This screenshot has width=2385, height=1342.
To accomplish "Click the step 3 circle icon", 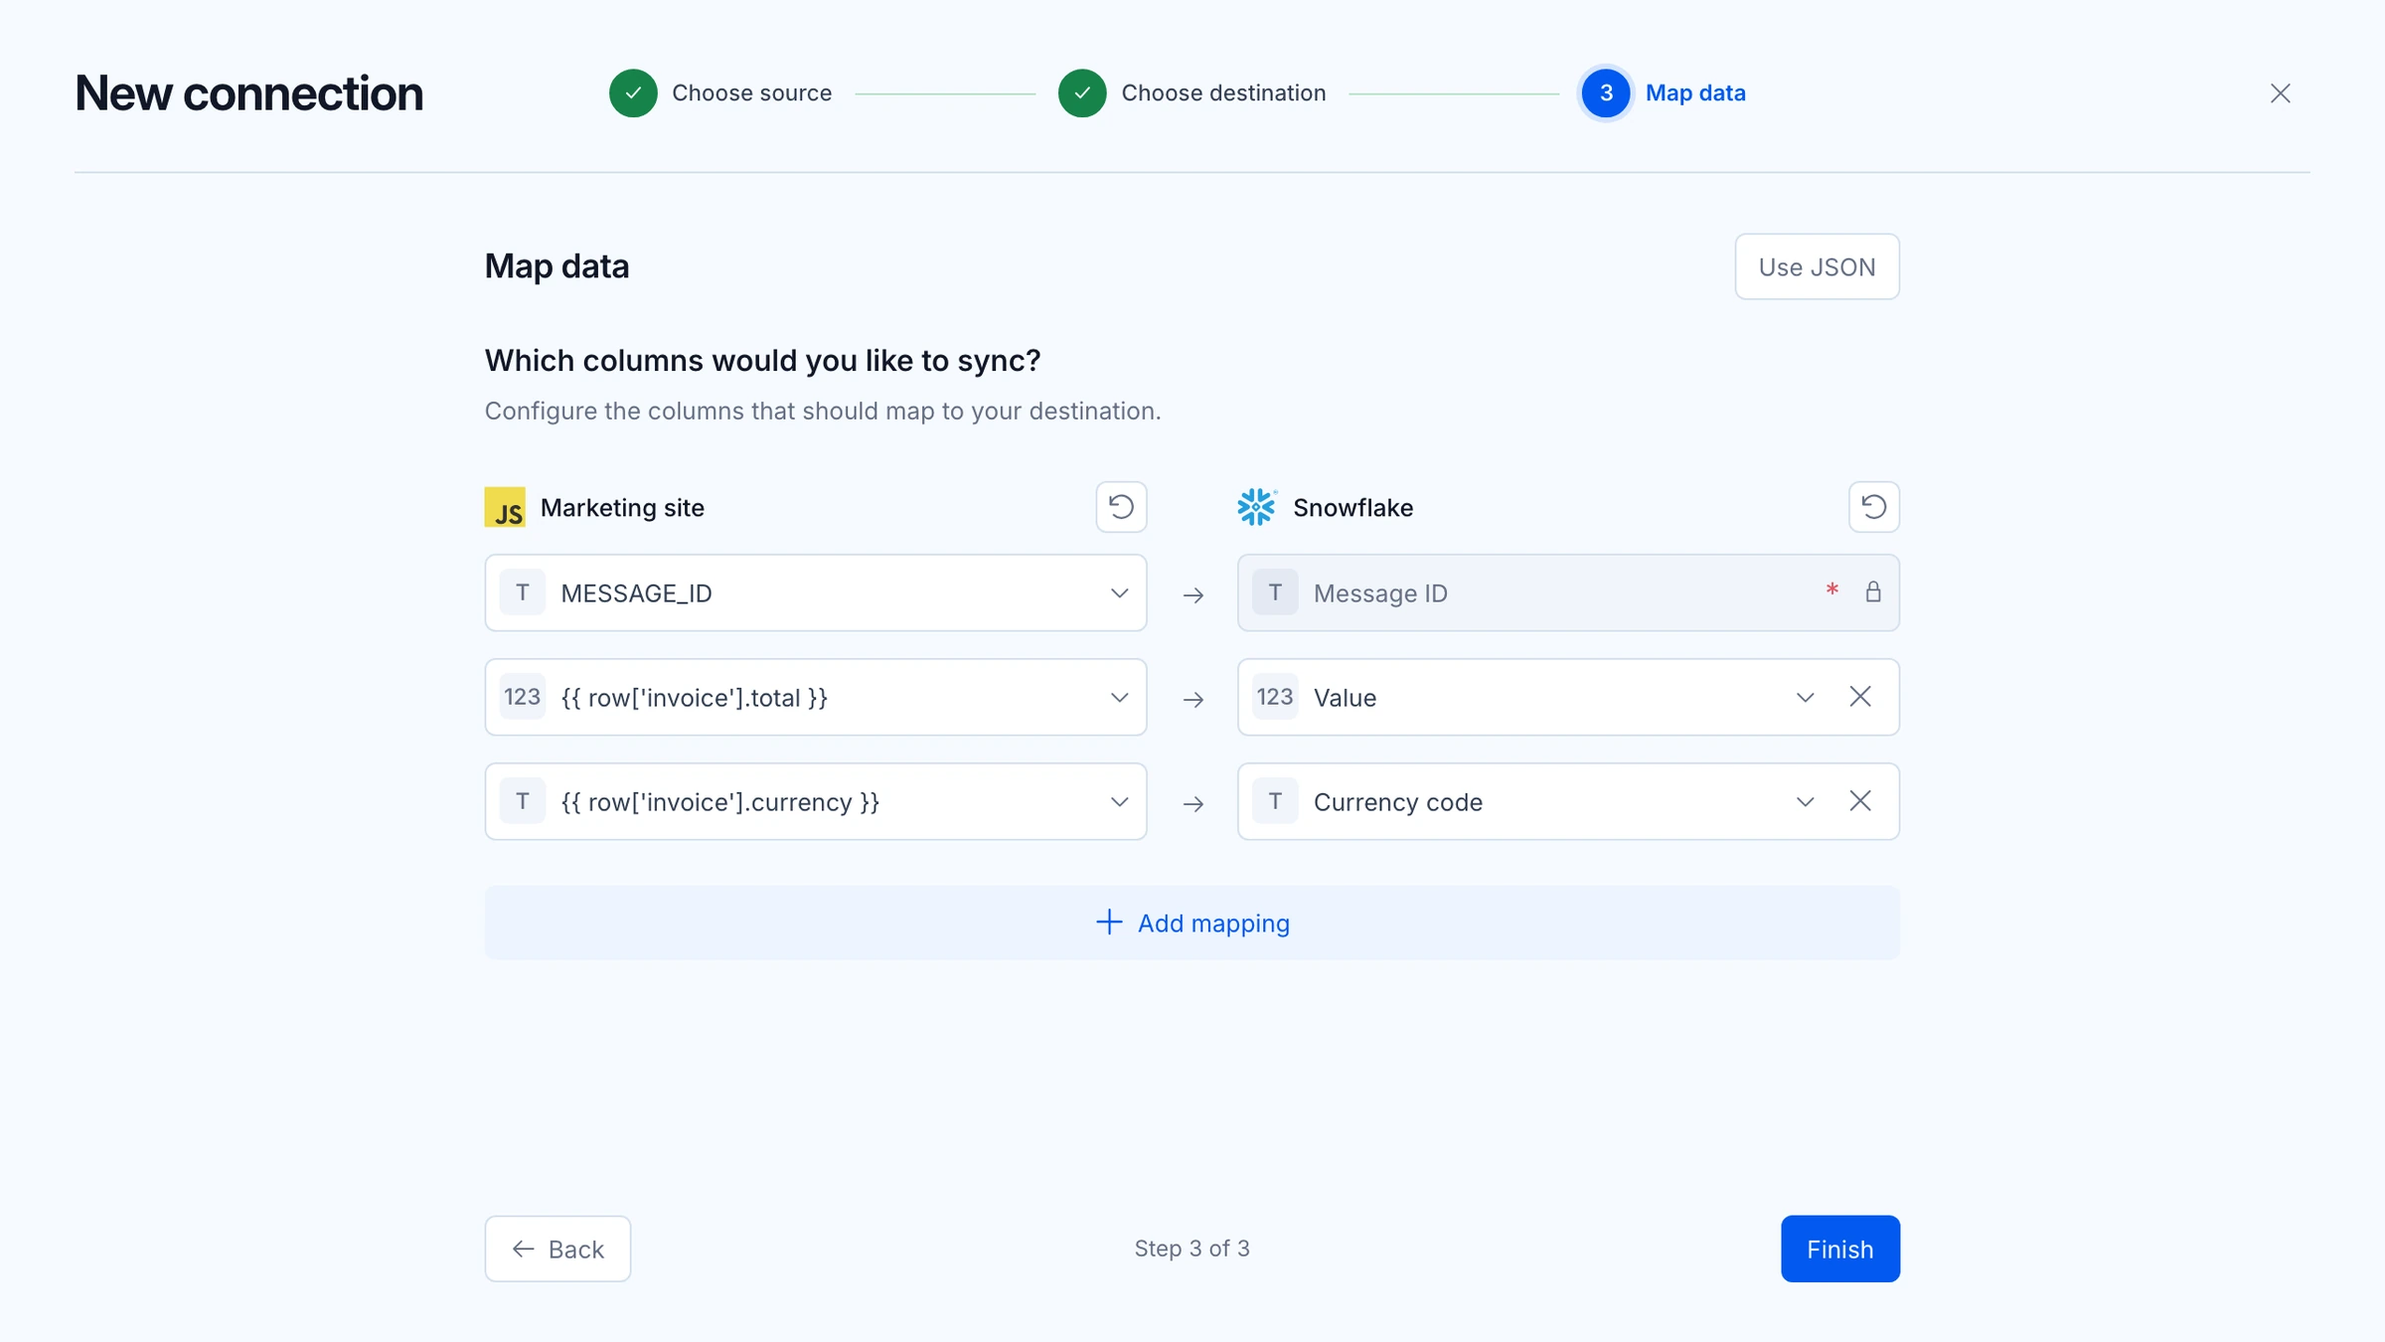I will click(1605, 93).
